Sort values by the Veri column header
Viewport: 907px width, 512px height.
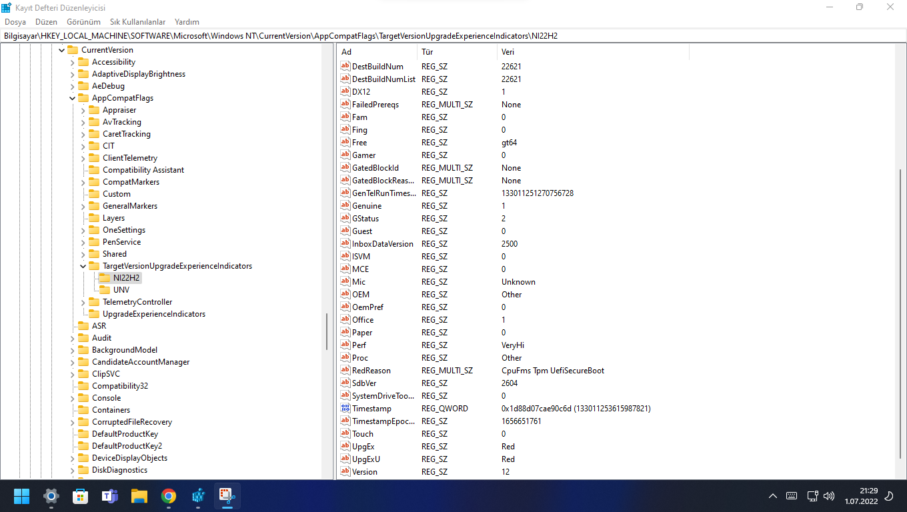click(x=593, y=52)
